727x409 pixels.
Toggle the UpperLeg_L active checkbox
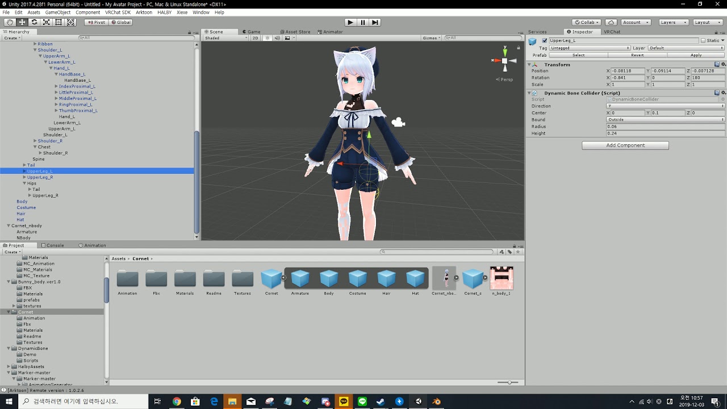click(x=545, y=41)
